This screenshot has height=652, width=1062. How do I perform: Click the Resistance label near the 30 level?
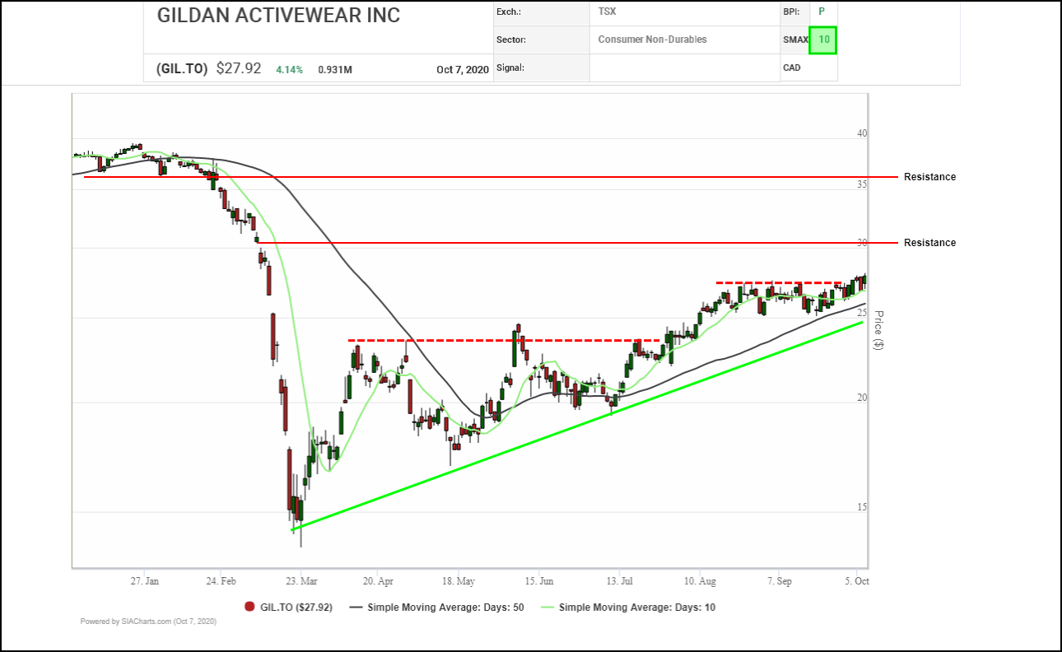pos(929,243)
